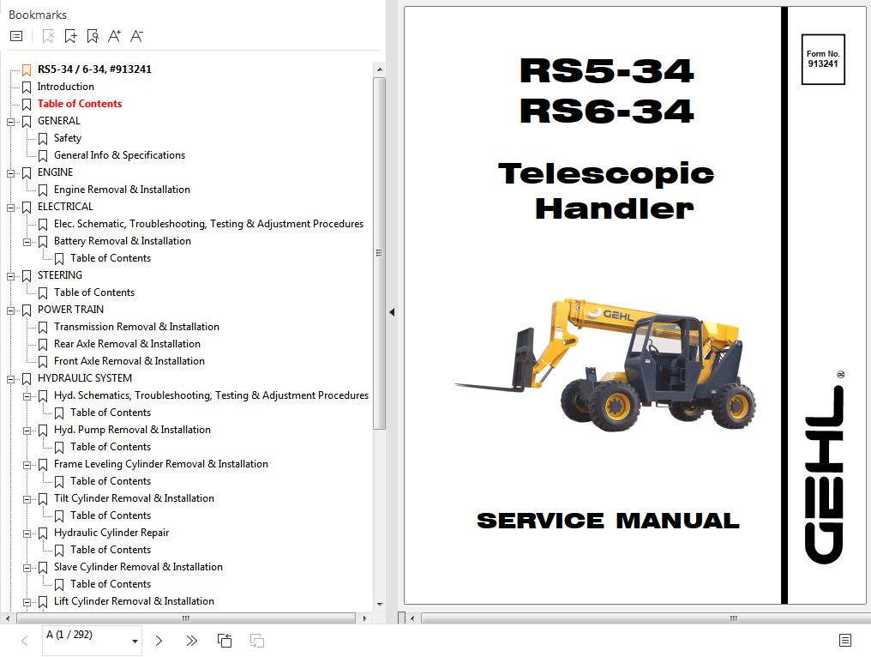Image resolution: width=871 pixels, height=657 pixels.
Task: Go to the next page arrow
Action: point(159,641)
